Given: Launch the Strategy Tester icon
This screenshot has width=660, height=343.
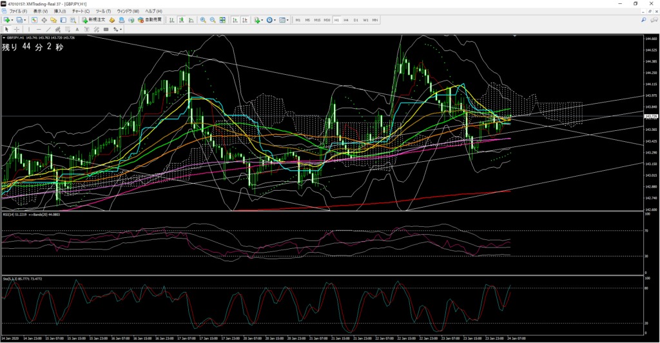Looking at the screenshot, I should click(73, 20).
